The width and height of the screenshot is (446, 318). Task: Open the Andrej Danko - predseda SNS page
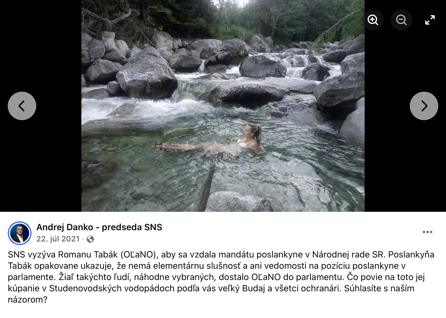pyautogui.click(x=99, y=227)
